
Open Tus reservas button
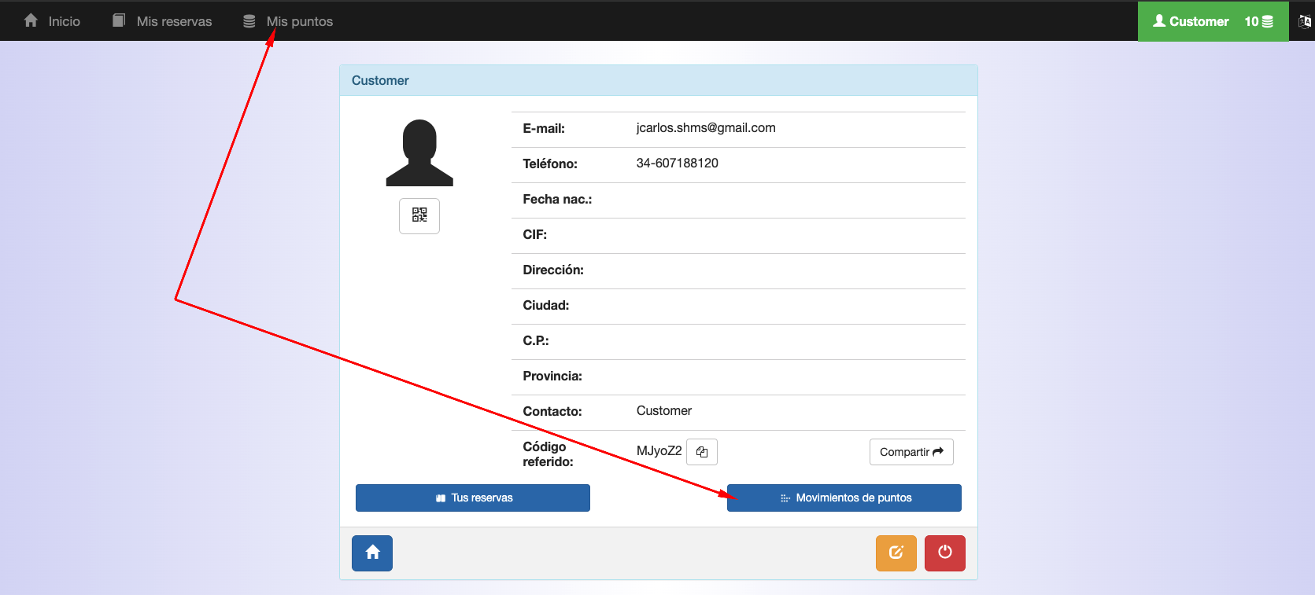coord(473,498)
